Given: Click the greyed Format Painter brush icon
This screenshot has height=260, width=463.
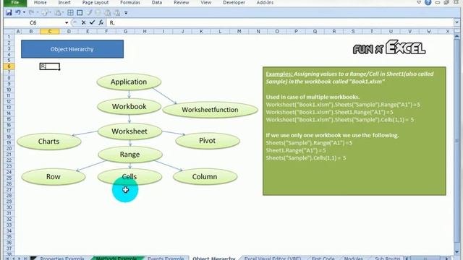Looking at the screenshot, I should [89, 13].
